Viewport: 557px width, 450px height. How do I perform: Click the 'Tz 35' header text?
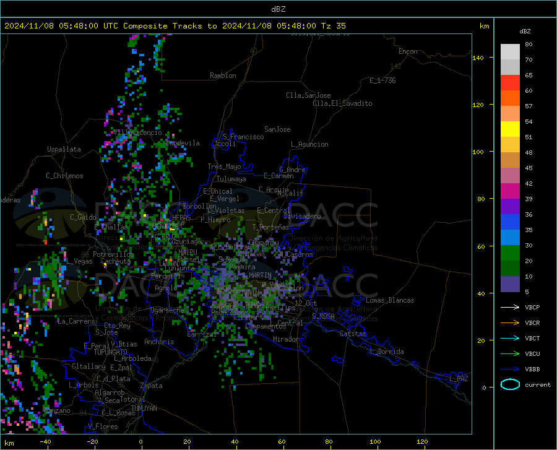tap(333, 26)
